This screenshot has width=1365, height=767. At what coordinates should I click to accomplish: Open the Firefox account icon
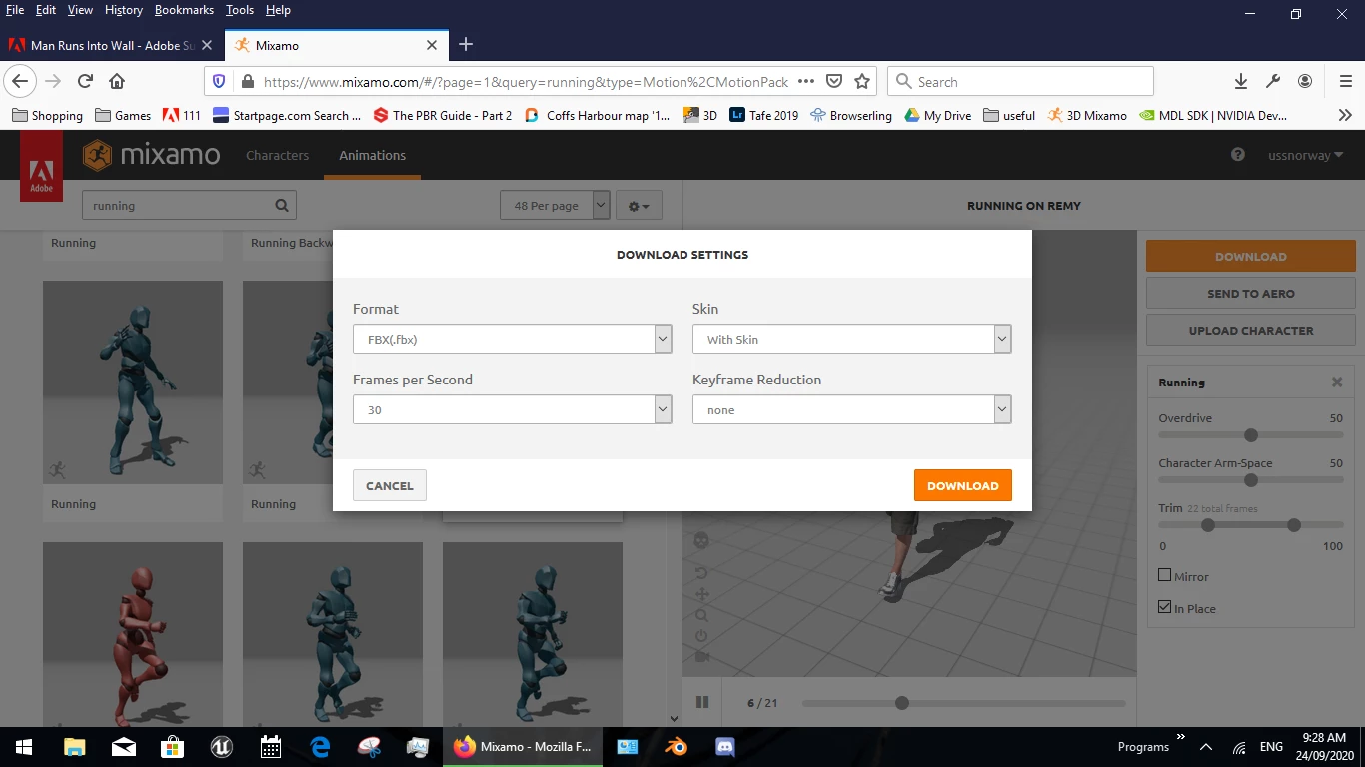click(x=1305, y=81)
